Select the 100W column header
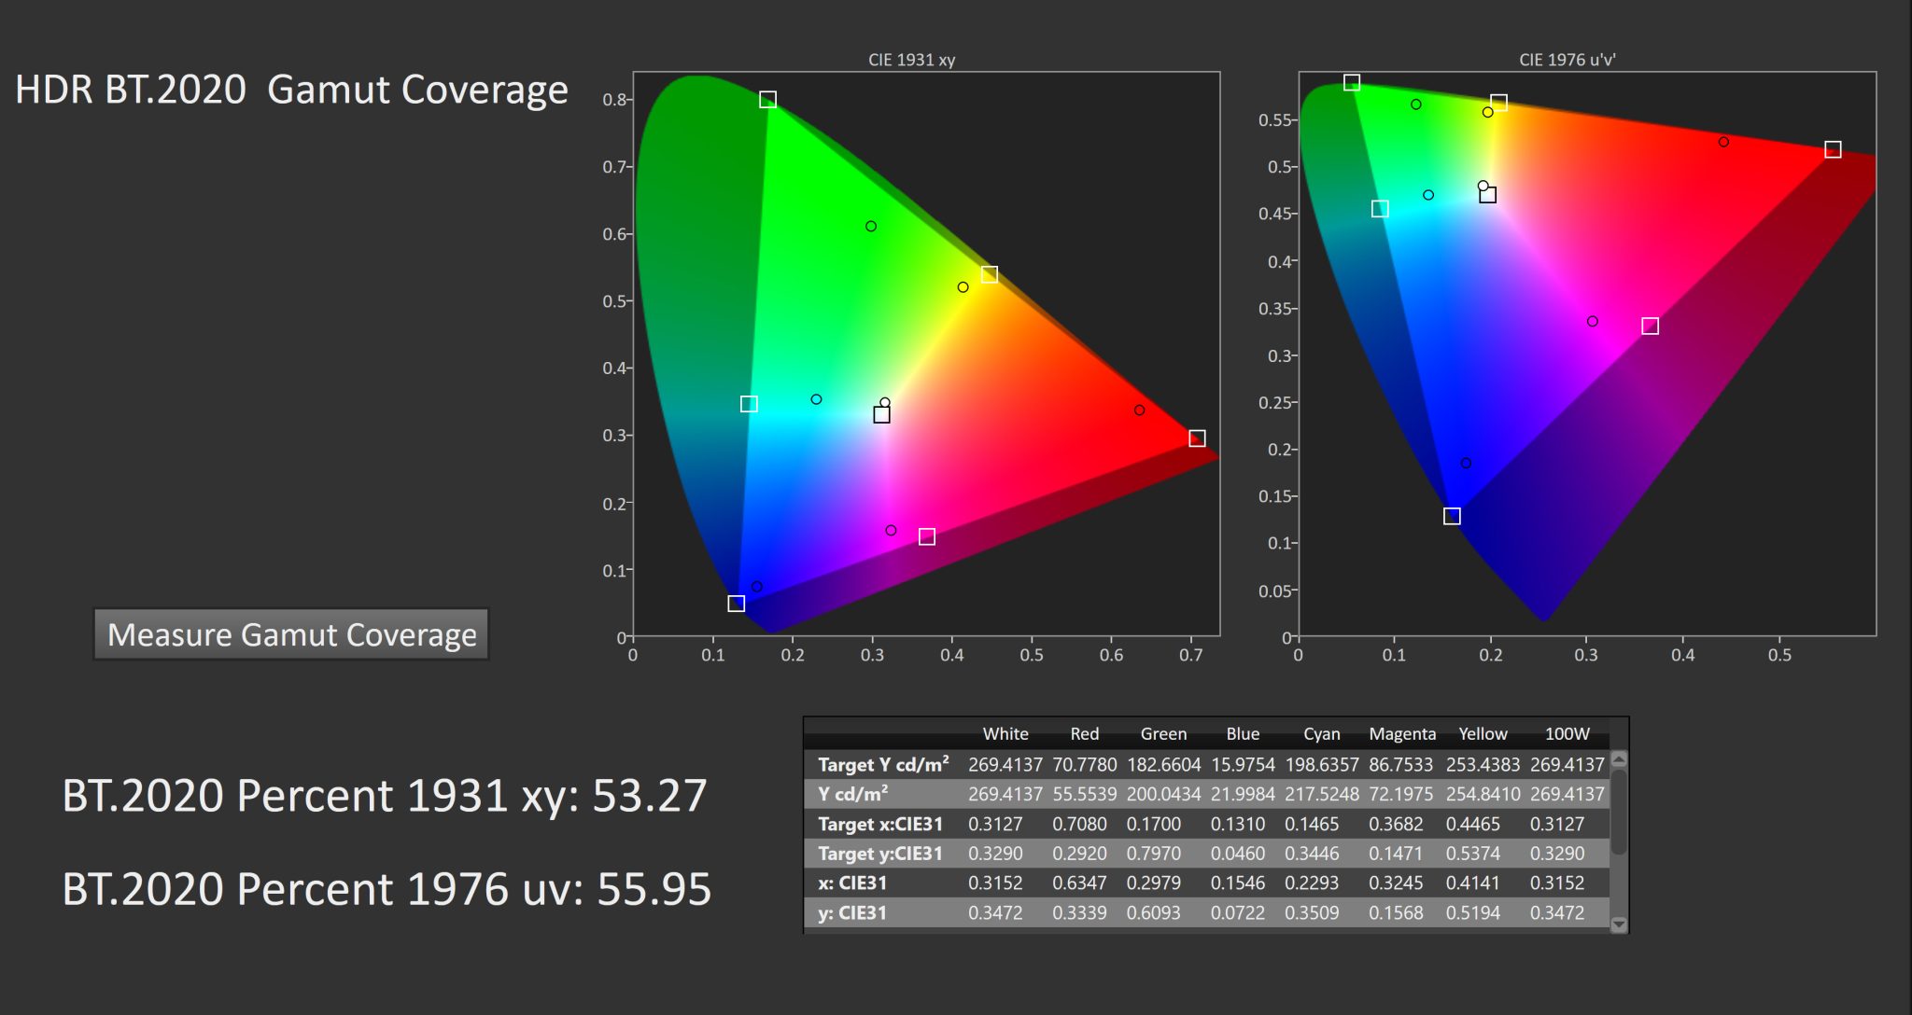Image resolution: width=1912 pixels, height=1015 pixels. coord(1566,733)
